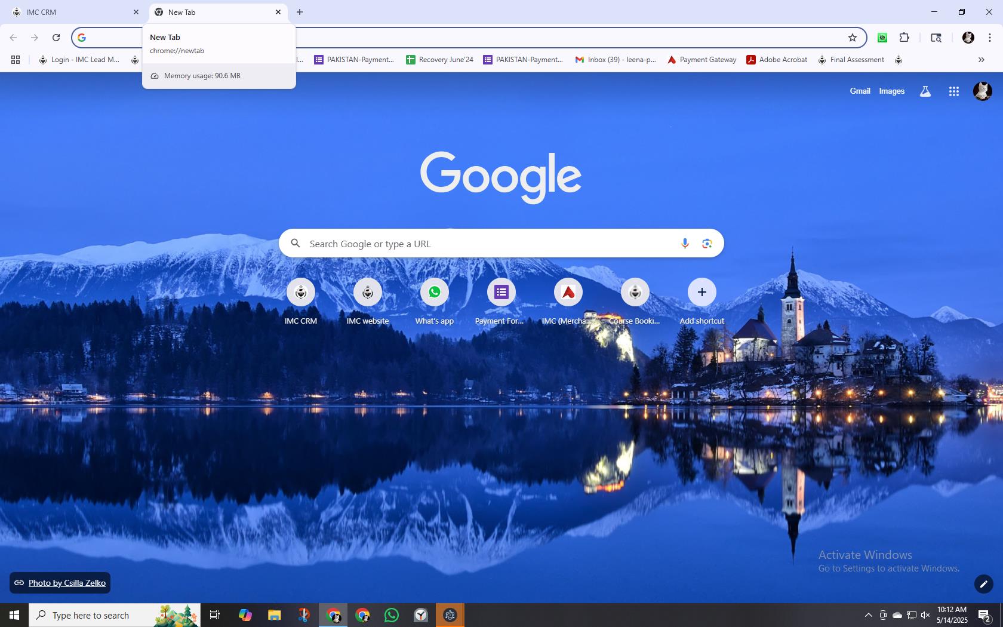Click the Google search box
The height and width of the screenshot is (627, 1003).
tap(501, 243)
